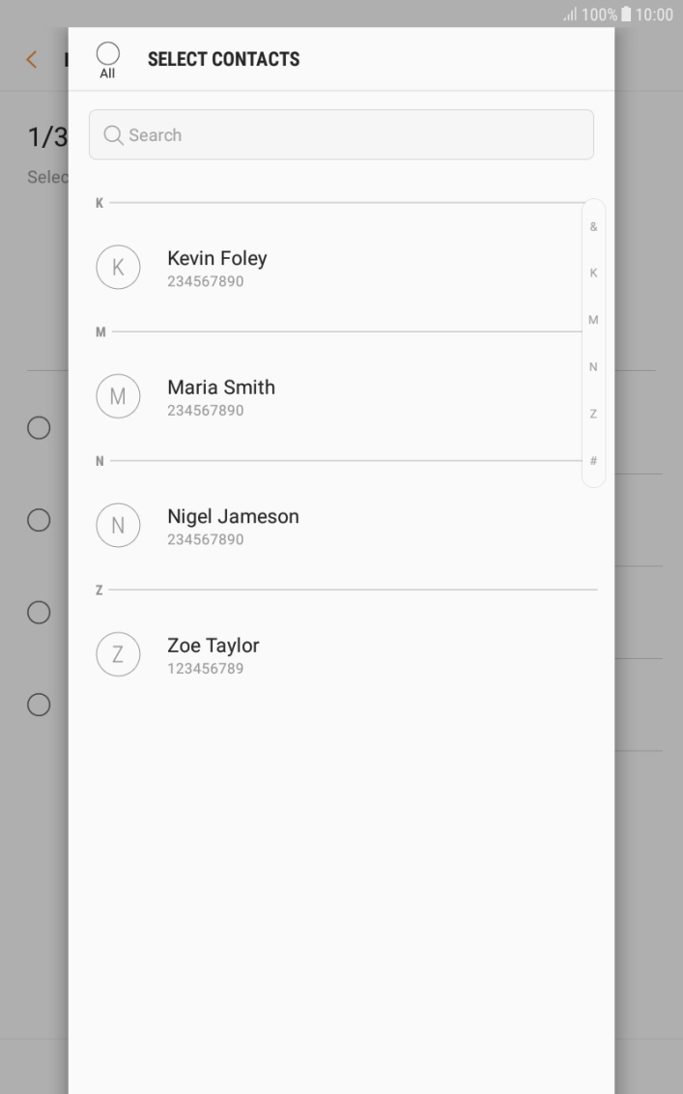
Task: Select the last background radio button
Action: 39,705
